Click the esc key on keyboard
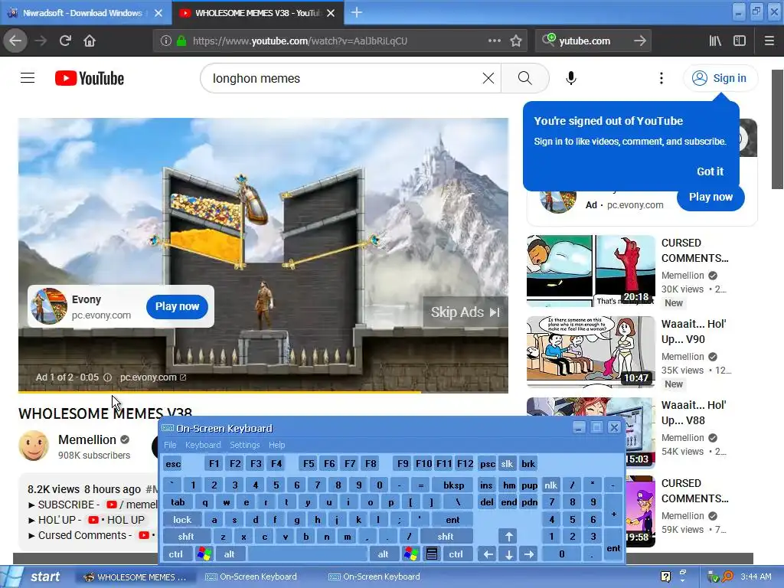 173,464
